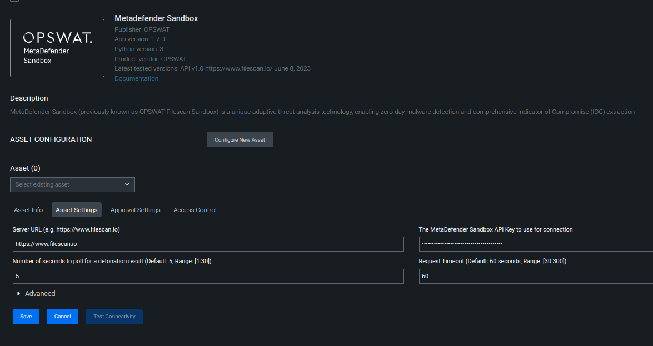Save the asset settings
The width and height of the screenshot is (653, 346).
click(26, 317)
